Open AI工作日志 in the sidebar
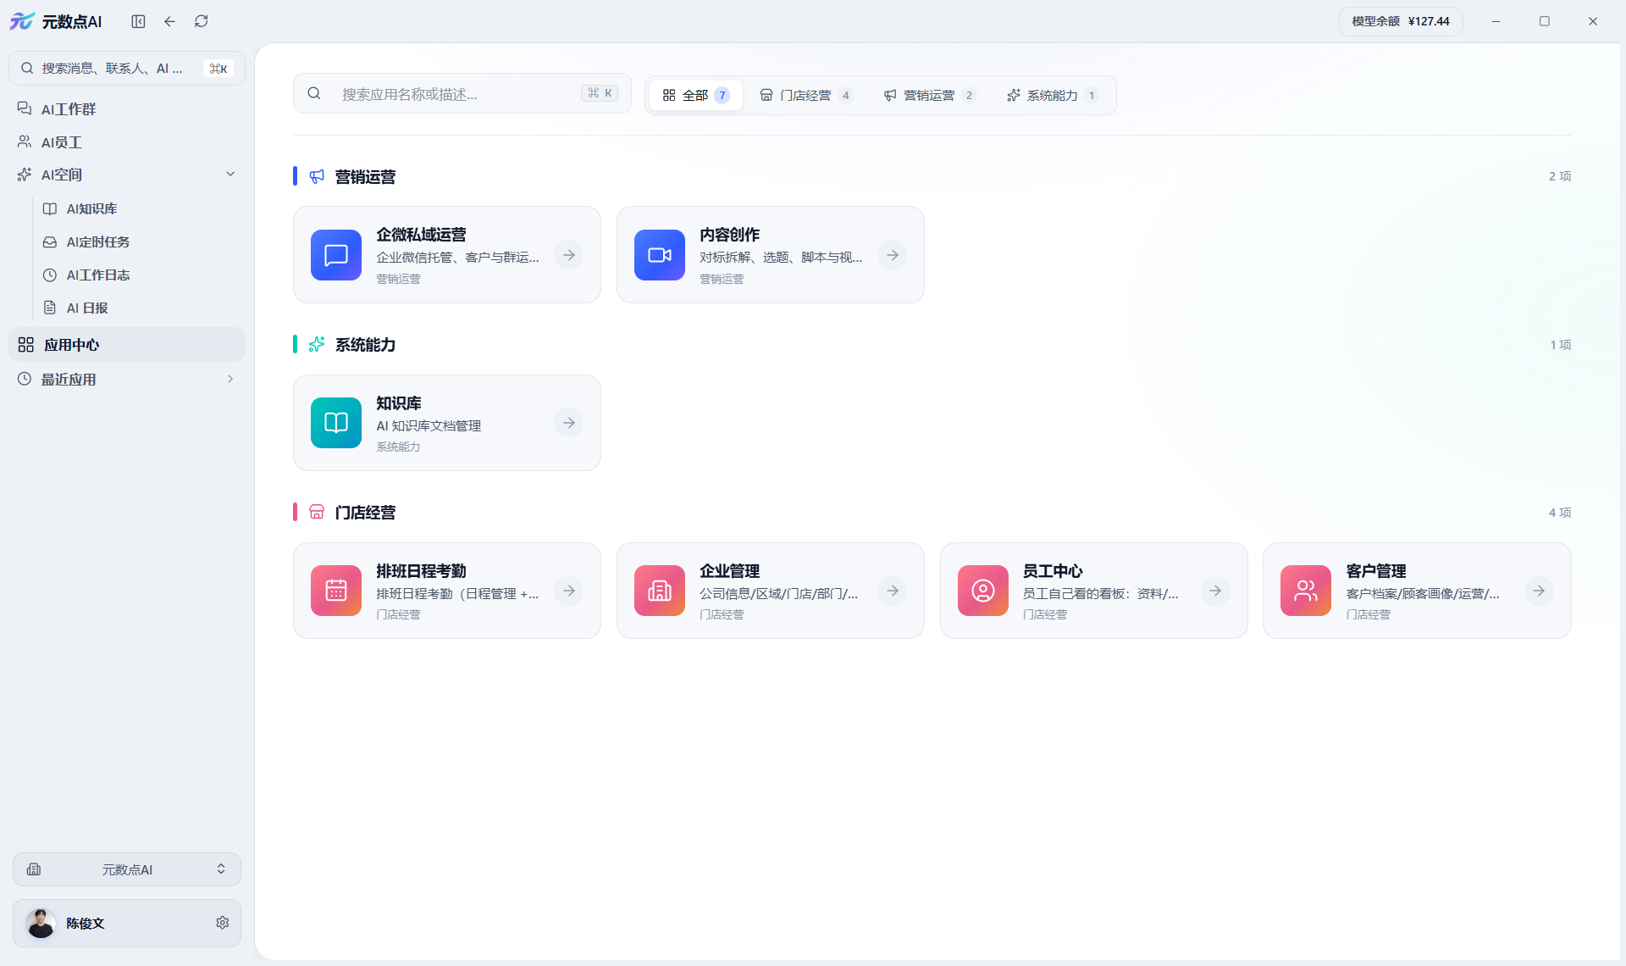Image resolution: width=1626 pixels, height=966 pixels. [x=140, y=275]
